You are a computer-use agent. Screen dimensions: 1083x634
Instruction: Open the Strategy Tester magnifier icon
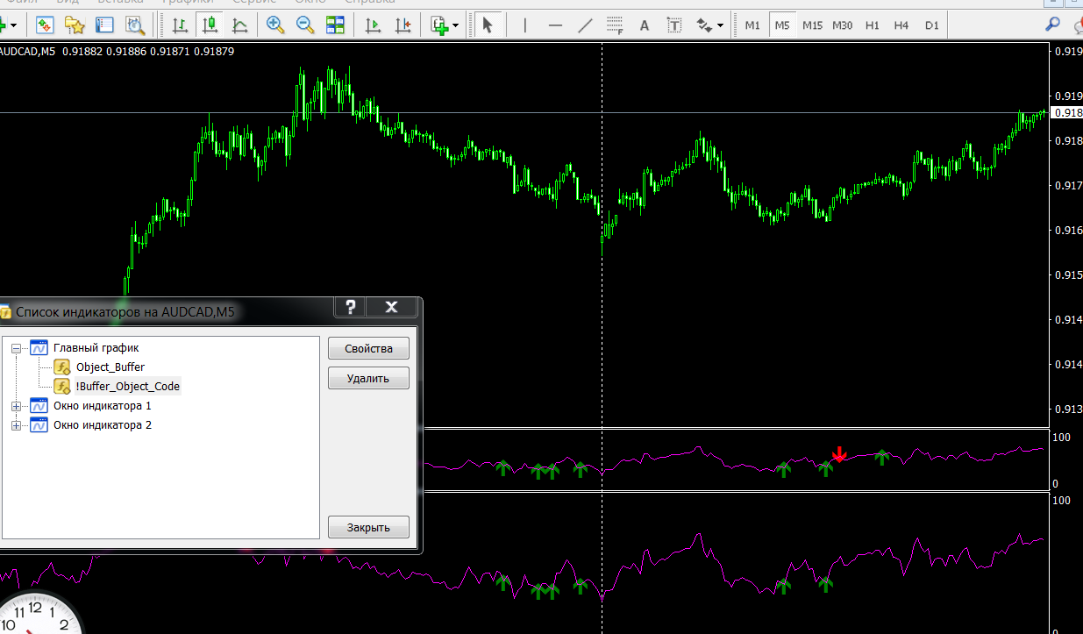tap(134, 25)
